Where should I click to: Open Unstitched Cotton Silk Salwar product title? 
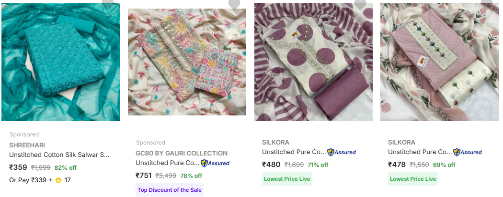point(59,155)
